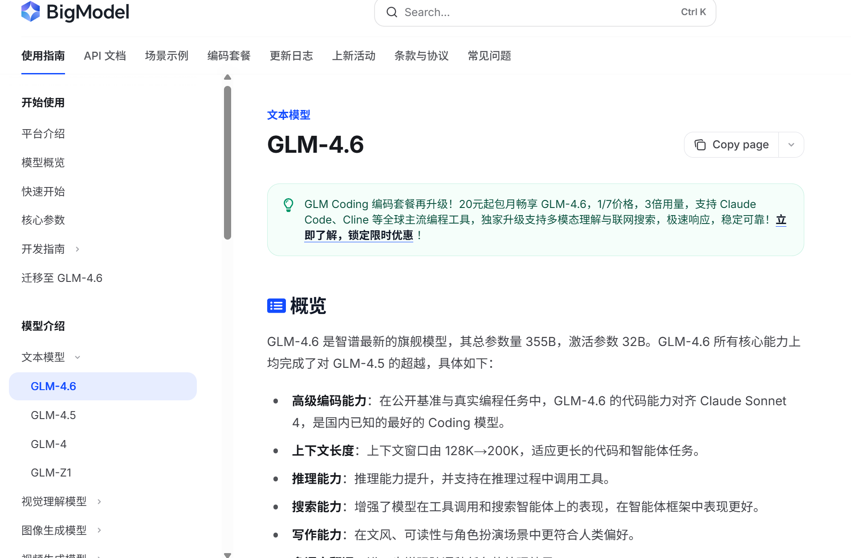
Task: Click the 模型介绍 sidebar heading
Action: coord(43,326)
